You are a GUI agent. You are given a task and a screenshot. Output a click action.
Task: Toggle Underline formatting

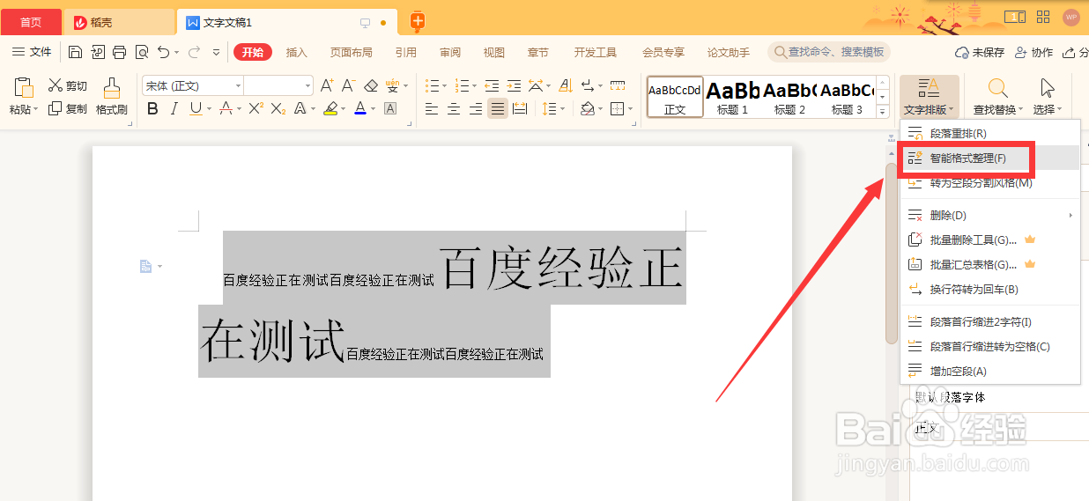195,109
